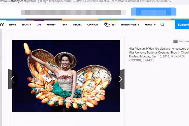Open the HOLIDAY GIFTS link

click(130, 25)
